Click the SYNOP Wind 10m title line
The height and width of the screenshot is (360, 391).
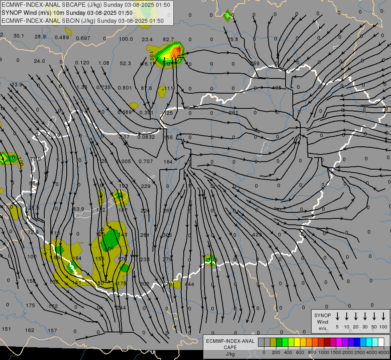coord(67,13)
